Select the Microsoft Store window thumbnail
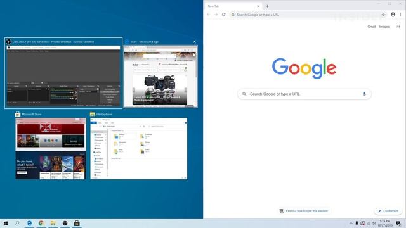The image size is (406, 228). tap(51, 149)
